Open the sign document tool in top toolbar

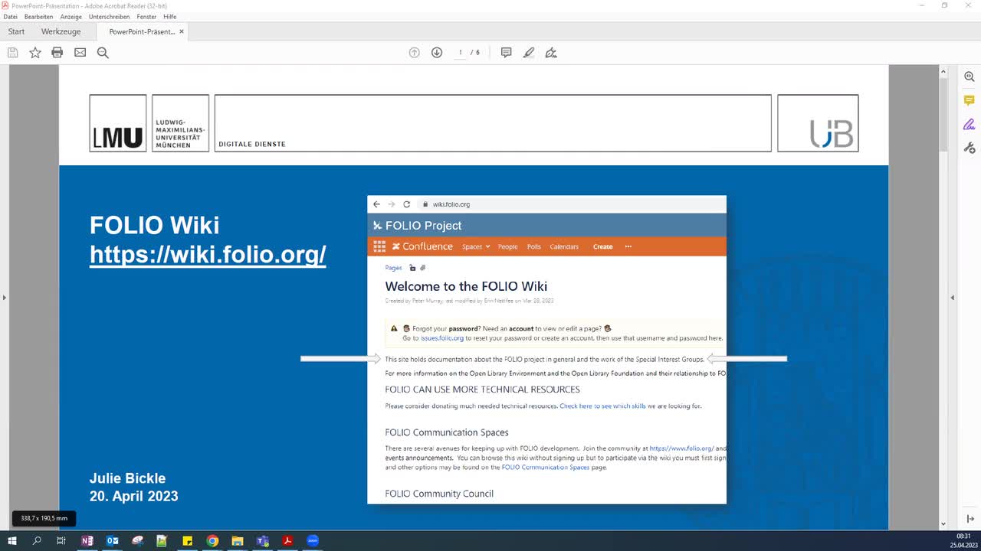[551, 53]
